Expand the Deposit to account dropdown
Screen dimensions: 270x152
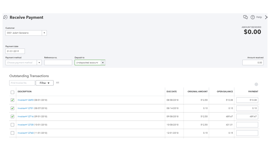tap(103, 63)
